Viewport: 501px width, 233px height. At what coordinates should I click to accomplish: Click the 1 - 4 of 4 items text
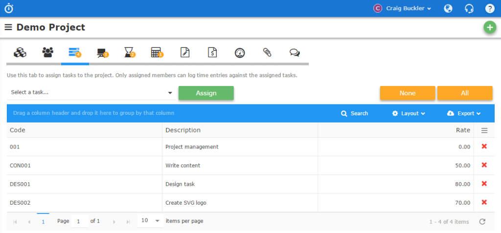[x=449, y=221]
